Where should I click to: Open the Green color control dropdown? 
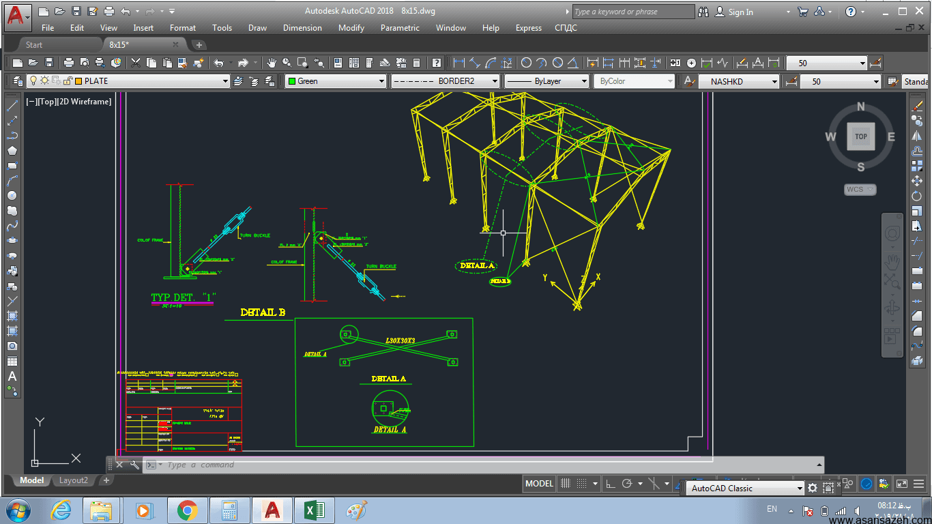tap(336, 81)
